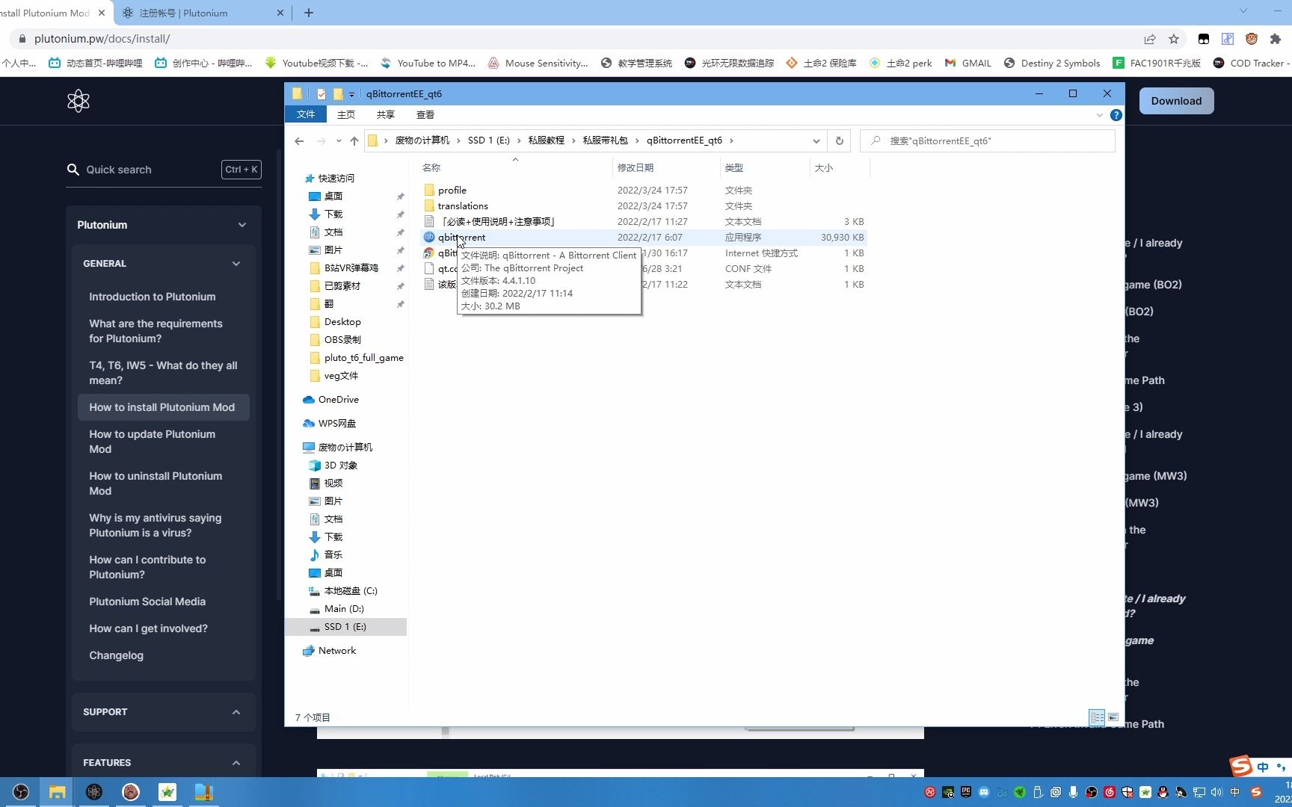
Task: Open How to uninstall Plutonium Mod
Action: point(156,483)
